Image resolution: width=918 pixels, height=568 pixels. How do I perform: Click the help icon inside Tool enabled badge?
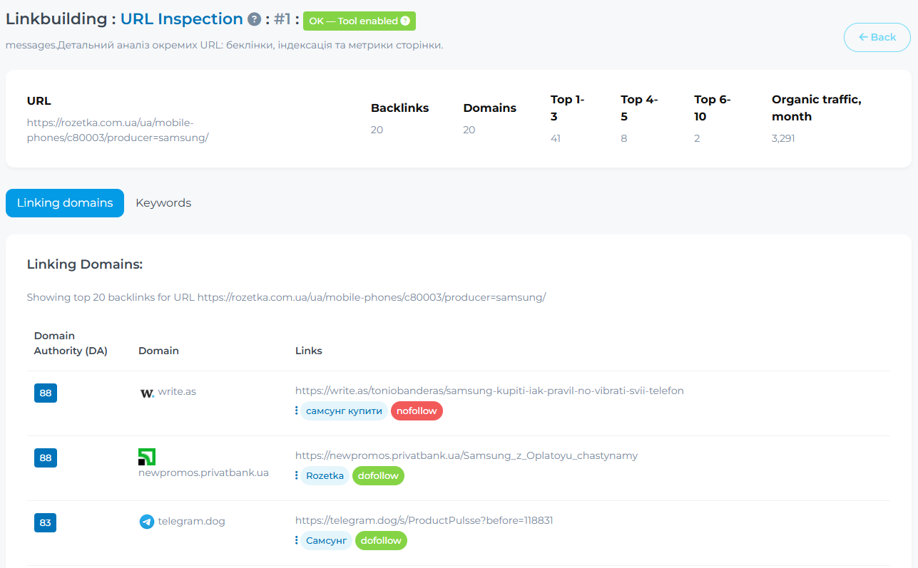click(x=405, y=21)
